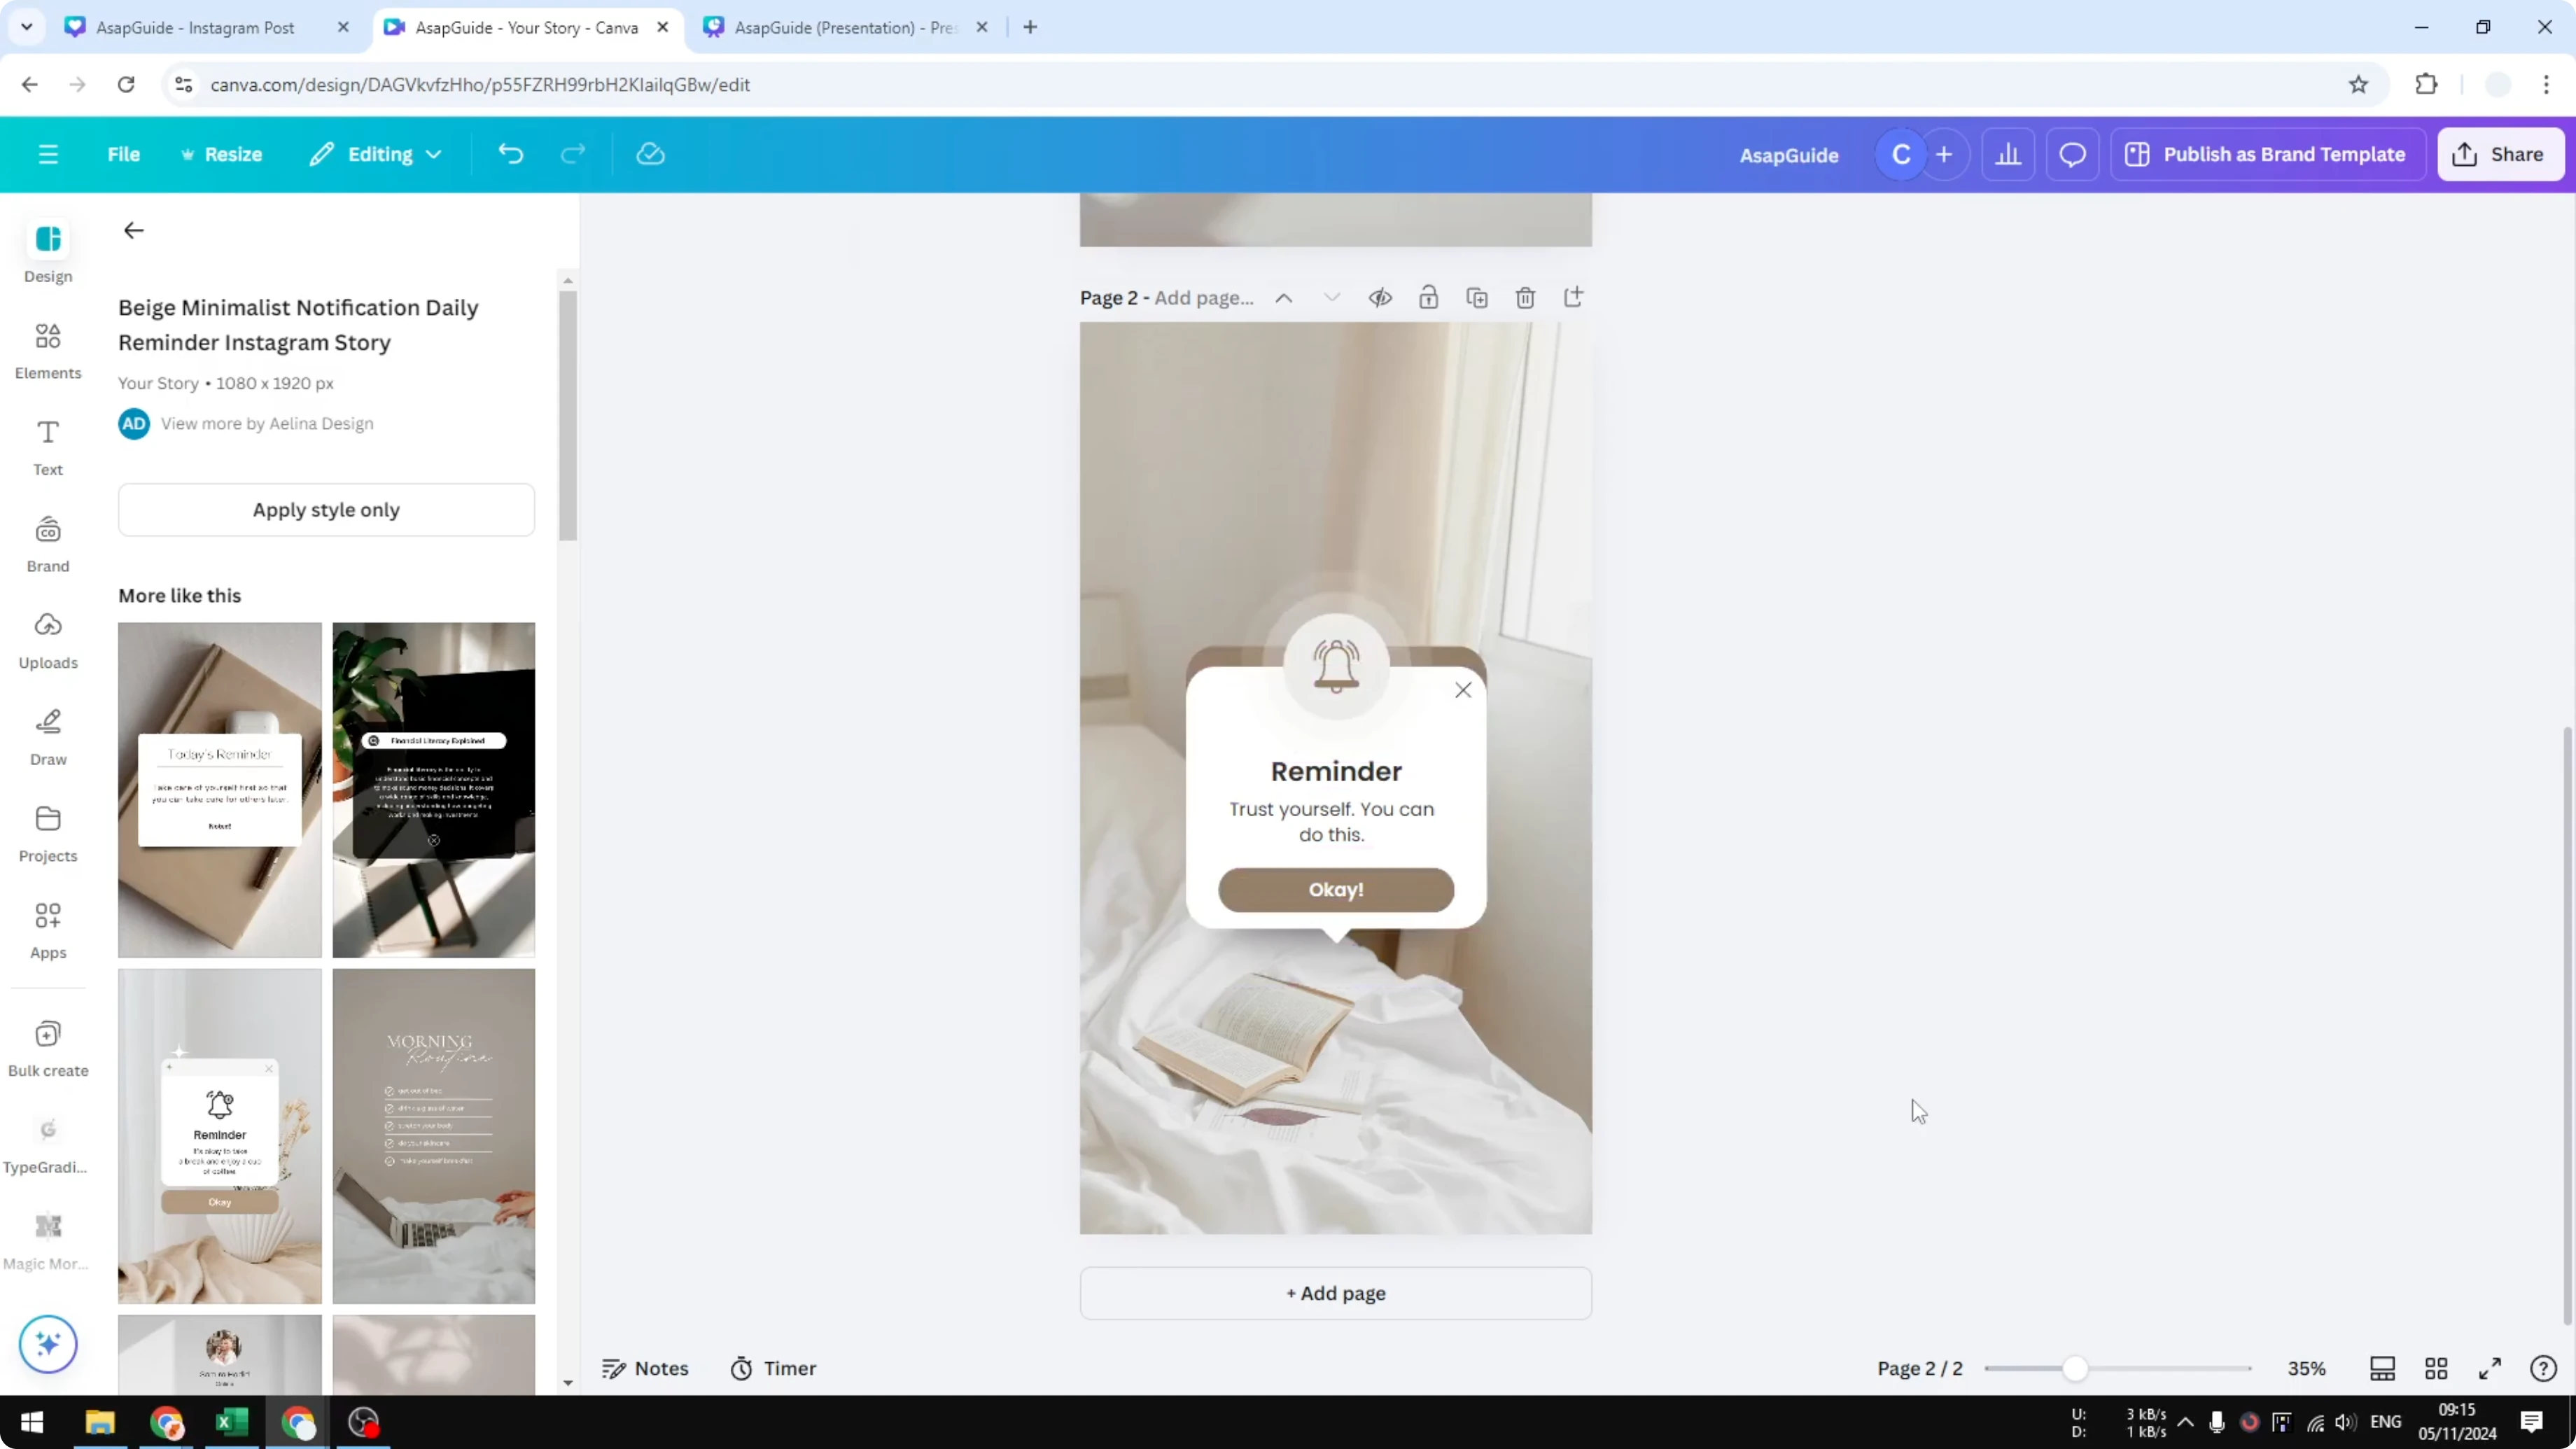Launch Canva Magic assistant button
The width and height of the screenshot is (2576, 1449).
click(48, 1344)
